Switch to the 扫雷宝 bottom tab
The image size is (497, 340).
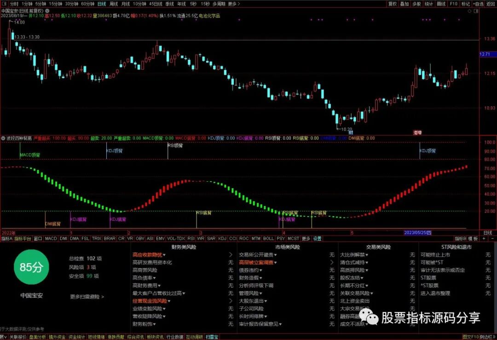pos(212,337)
